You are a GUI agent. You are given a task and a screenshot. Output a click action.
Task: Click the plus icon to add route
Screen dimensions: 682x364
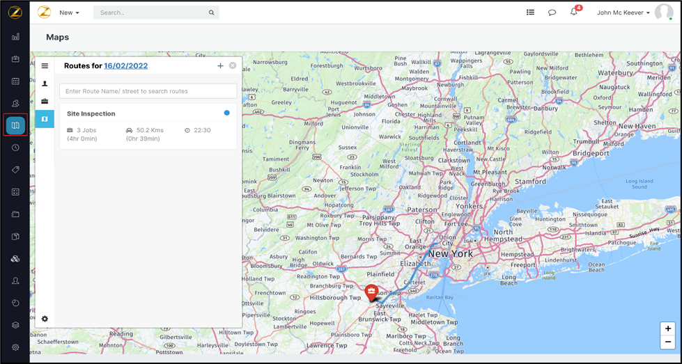(x=220, y=65)
